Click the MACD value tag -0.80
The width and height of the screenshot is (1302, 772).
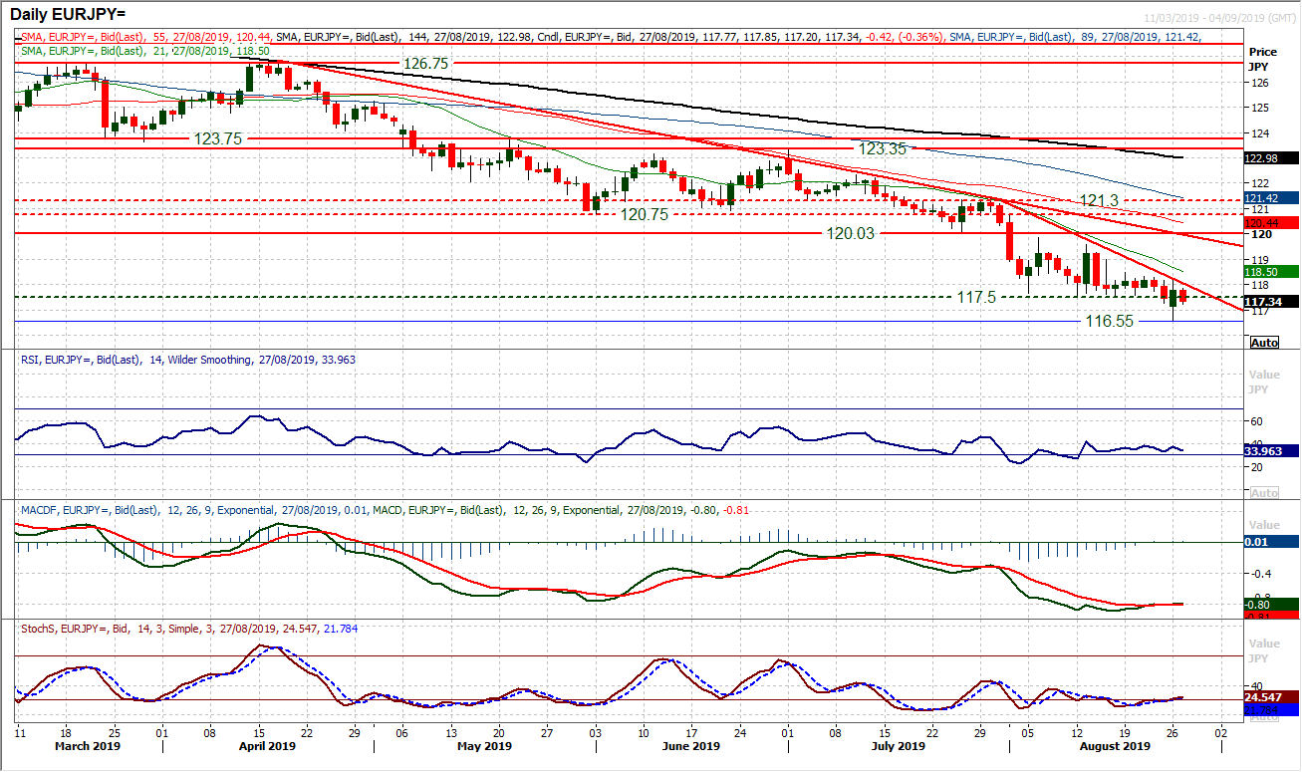click(1273, 604)
